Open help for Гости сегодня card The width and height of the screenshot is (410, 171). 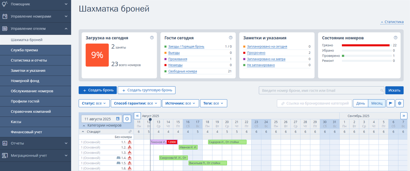click(231, 38)
